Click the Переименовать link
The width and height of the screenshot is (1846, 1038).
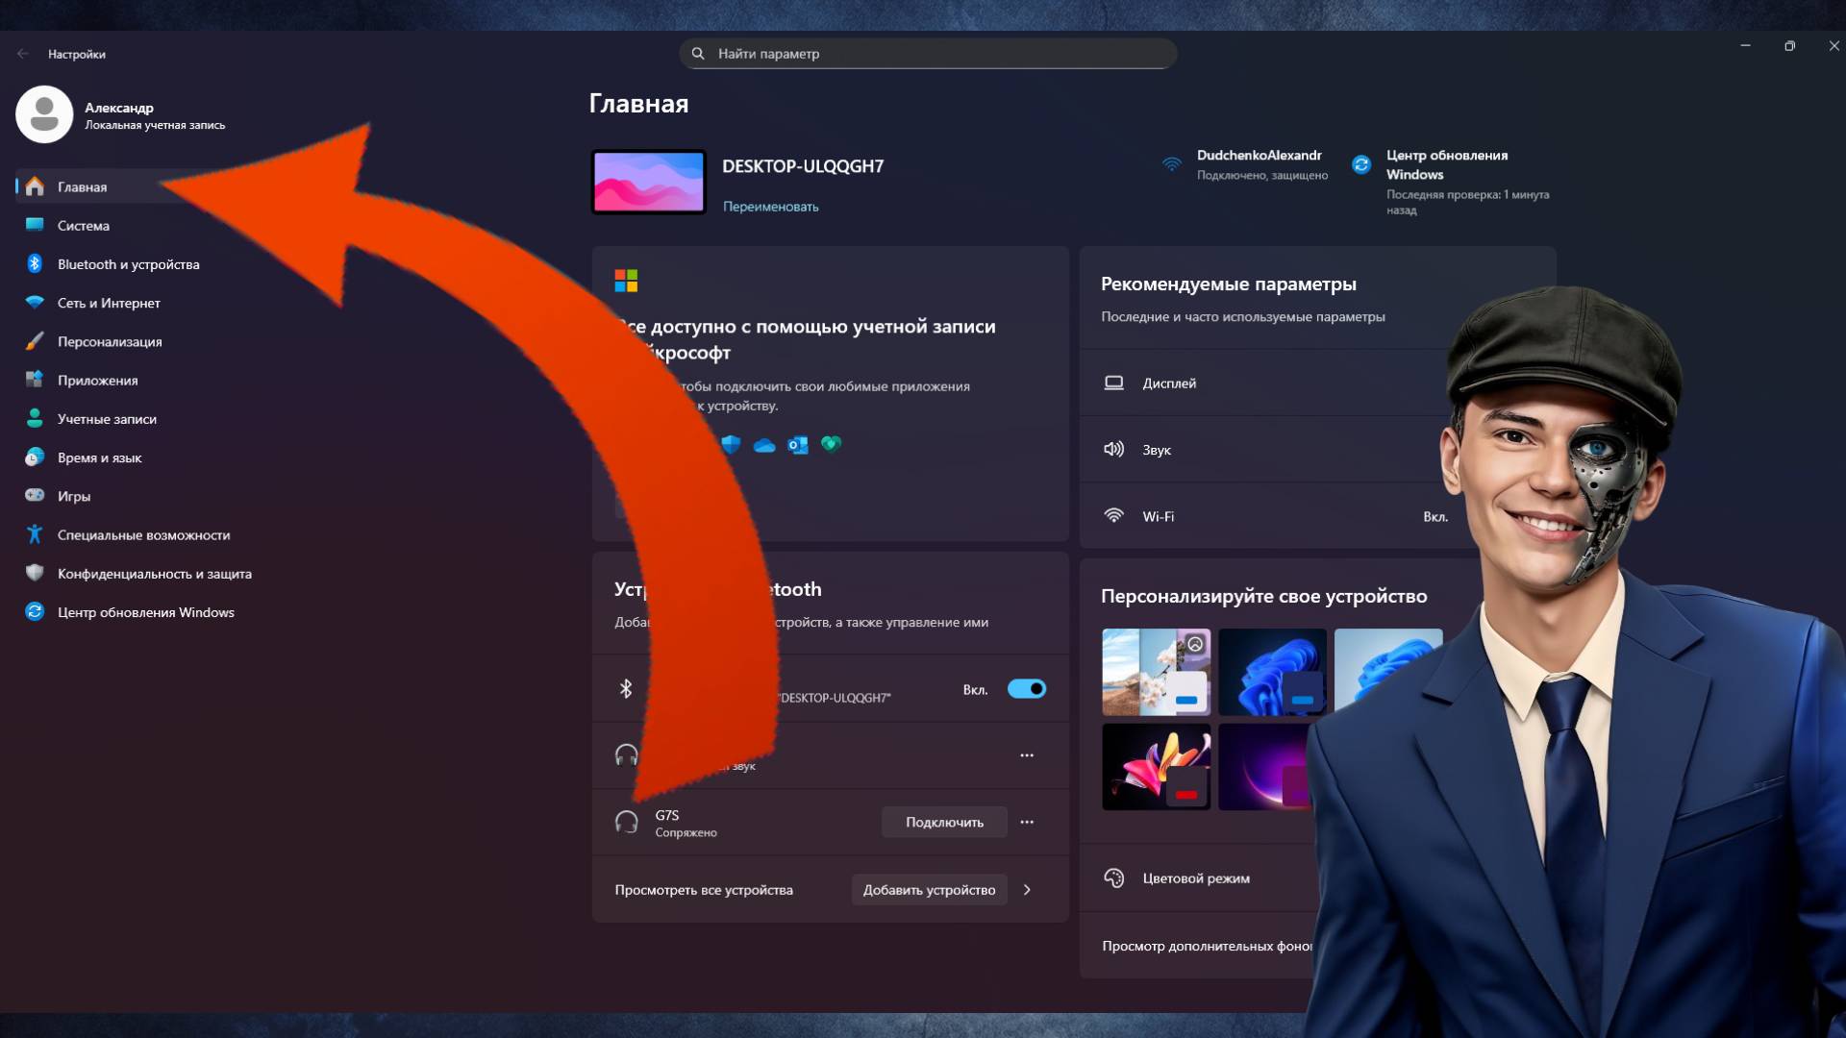(770, 207)
